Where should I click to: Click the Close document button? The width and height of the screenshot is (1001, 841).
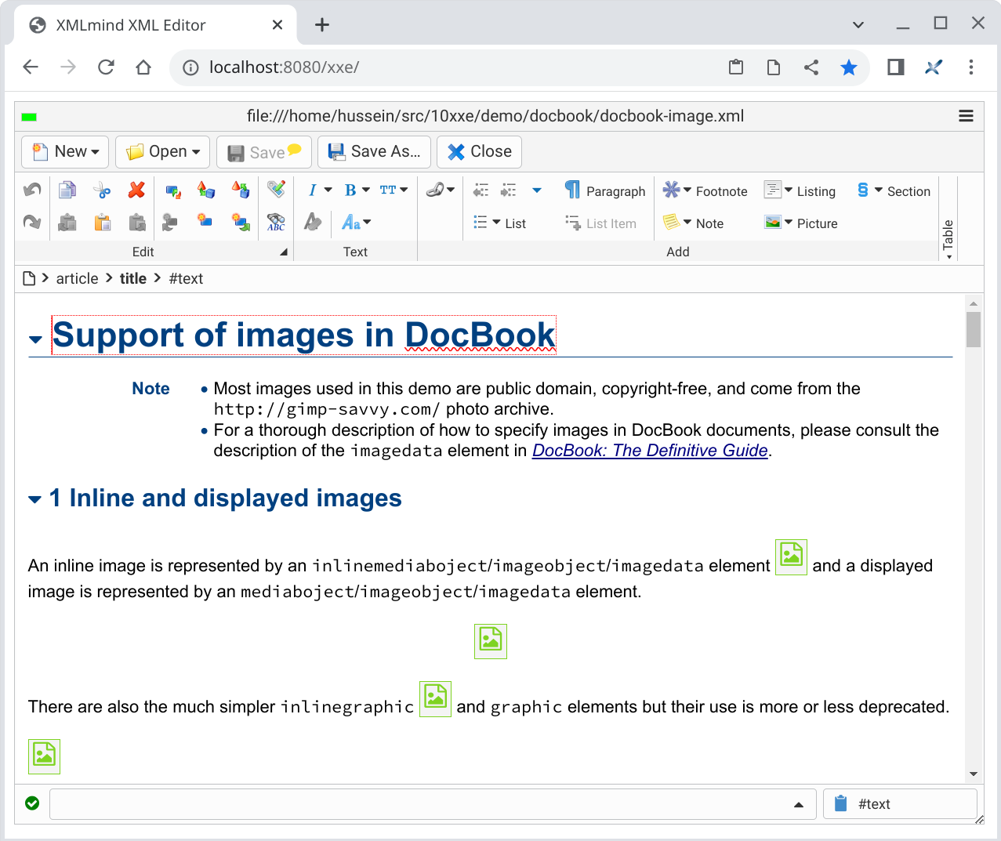(479, 151)
